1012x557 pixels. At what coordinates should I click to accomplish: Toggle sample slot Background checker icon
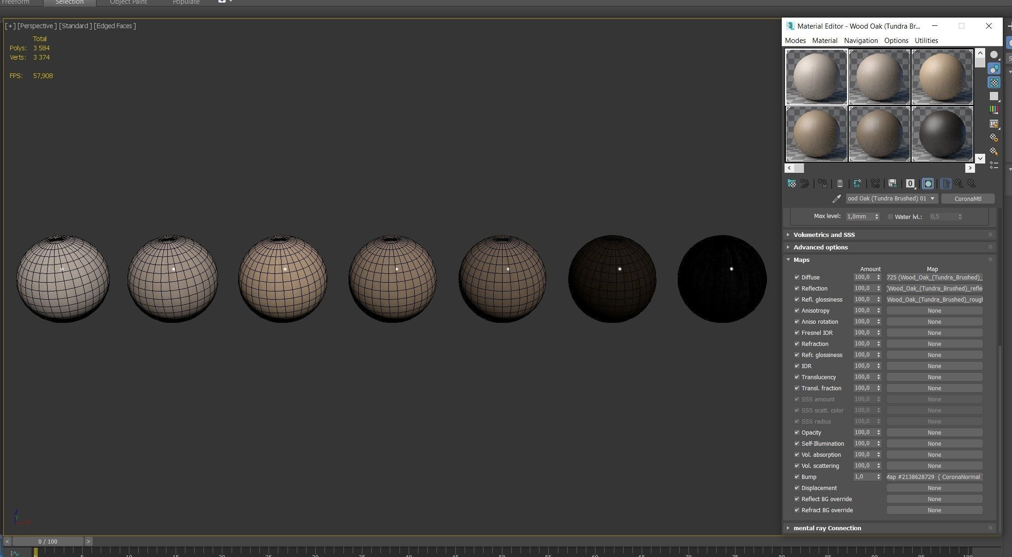[994, 83]
